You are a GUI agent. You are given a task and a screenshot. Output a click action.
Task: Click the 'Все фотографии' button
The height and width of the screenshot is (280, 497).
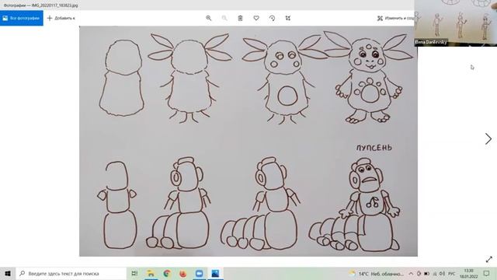22,18
